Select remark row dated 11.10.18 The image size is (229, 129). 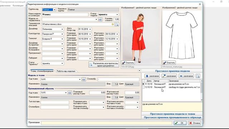172,84
